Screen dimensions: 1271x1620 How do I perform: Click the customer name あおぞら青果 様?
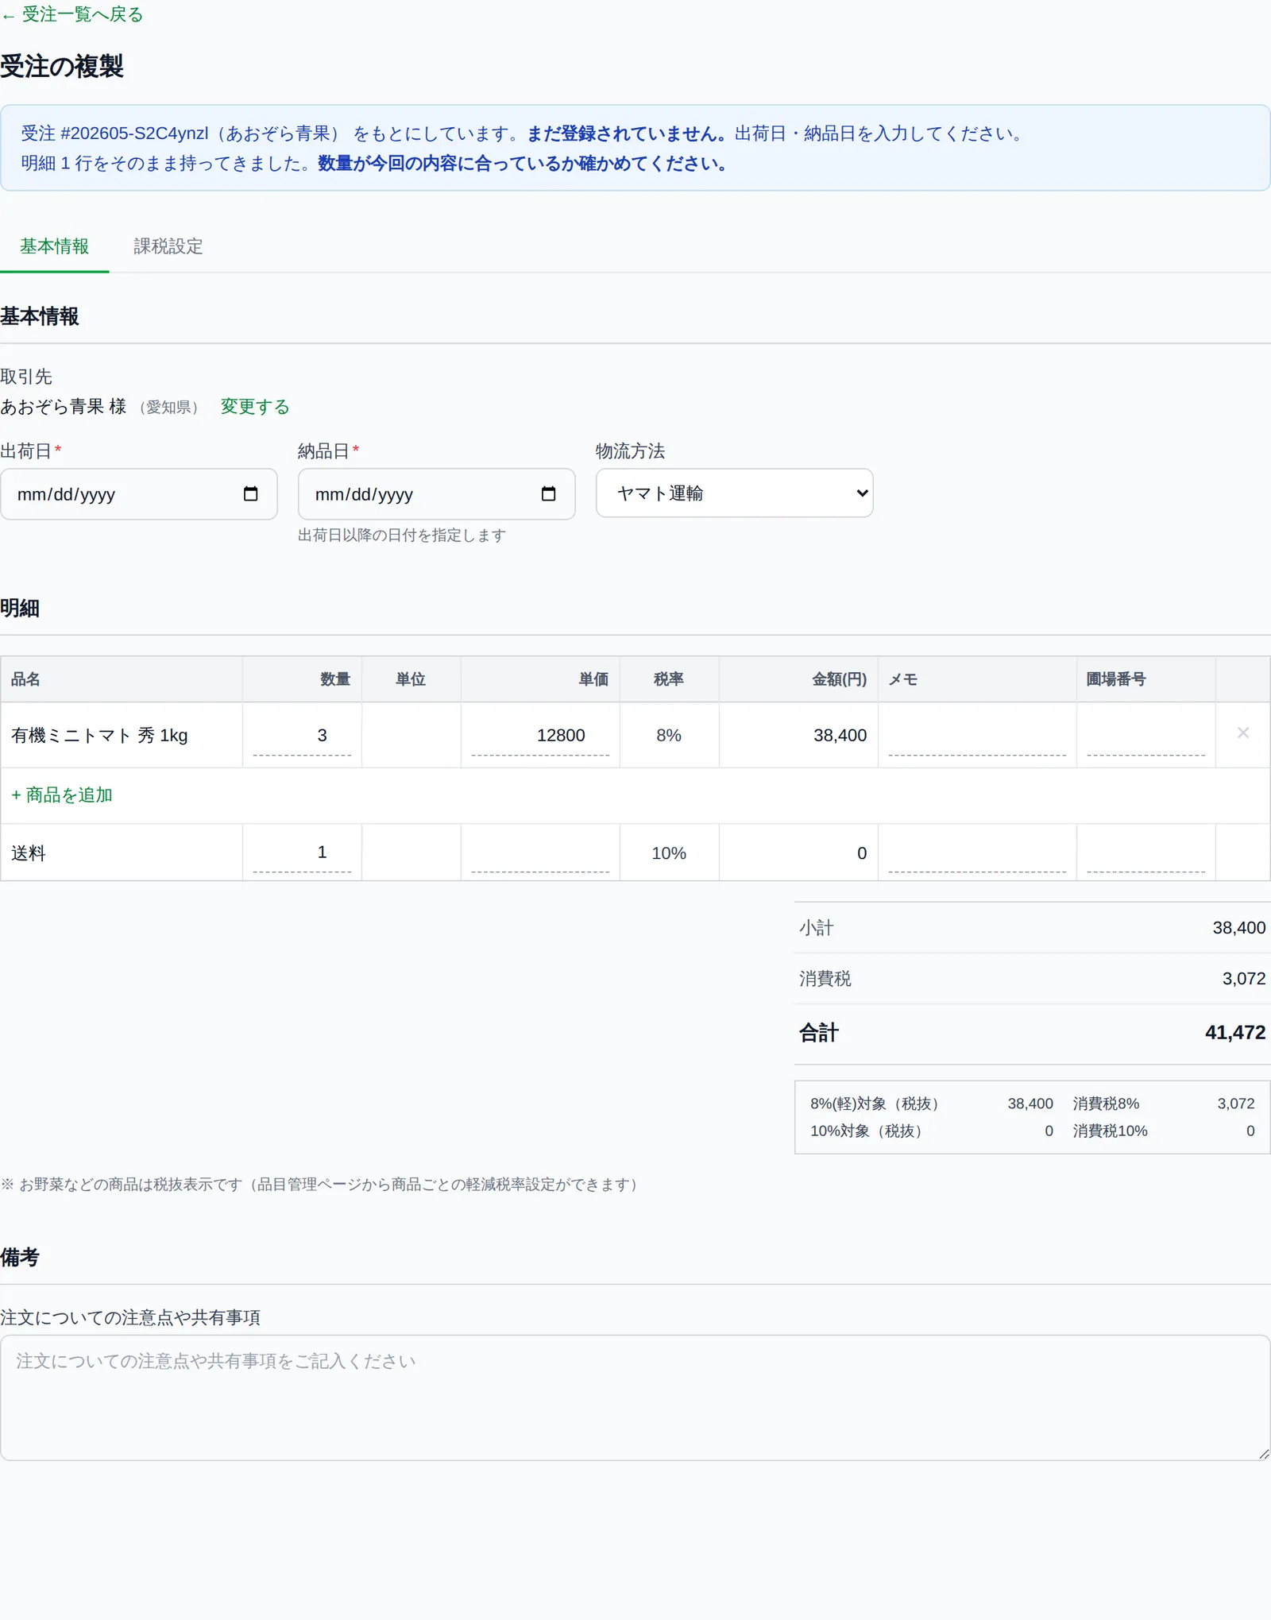click(64, 407)
